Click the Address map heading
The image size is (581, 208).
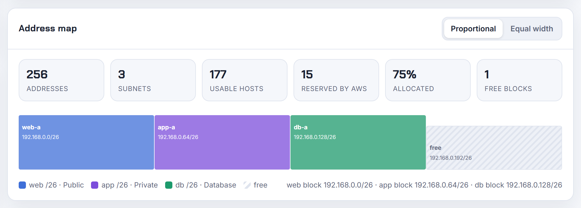coord(48,28)
